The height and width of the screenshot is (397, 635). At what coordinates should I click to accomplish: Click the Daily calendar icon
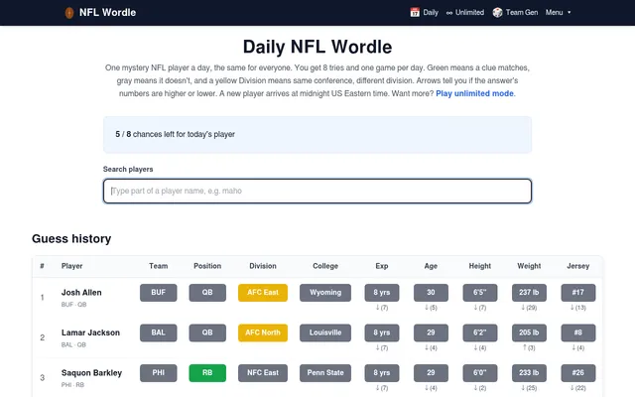pyautogui.click(x=415, y=12)
